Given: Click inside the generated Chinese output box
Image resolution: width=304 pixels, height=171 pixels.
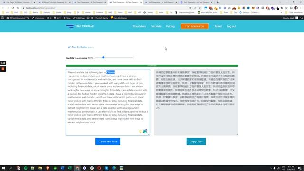Looking at the screenshot, I should click(x=196, y=103).
